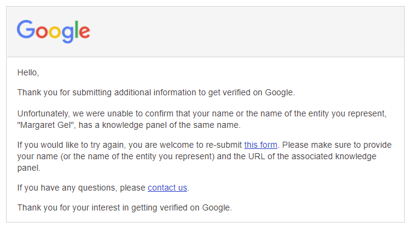Click the blue capital G of the logo
This screenshot has width=412, height=234.
(26, 29)
